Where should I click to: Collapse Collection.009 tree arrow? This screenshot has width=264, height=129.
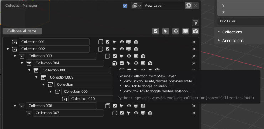coord(36,77)
